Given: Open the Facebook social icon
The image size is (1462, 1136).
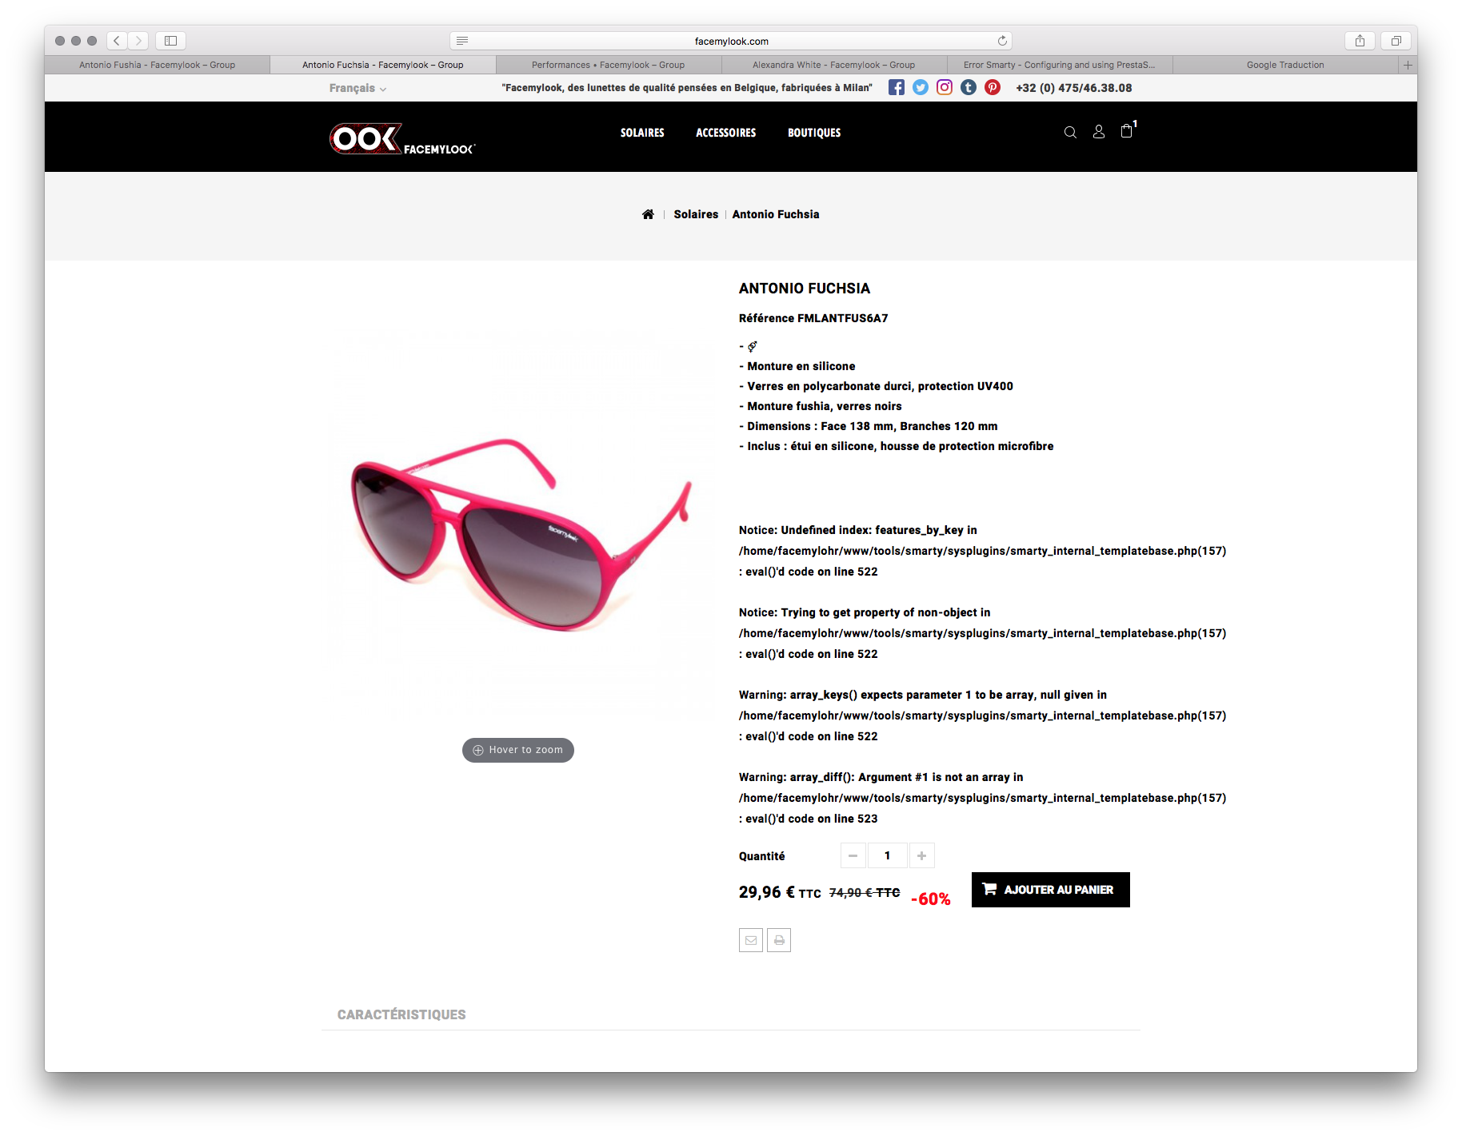Looking at the screenshot, I should tap(896, 88).
